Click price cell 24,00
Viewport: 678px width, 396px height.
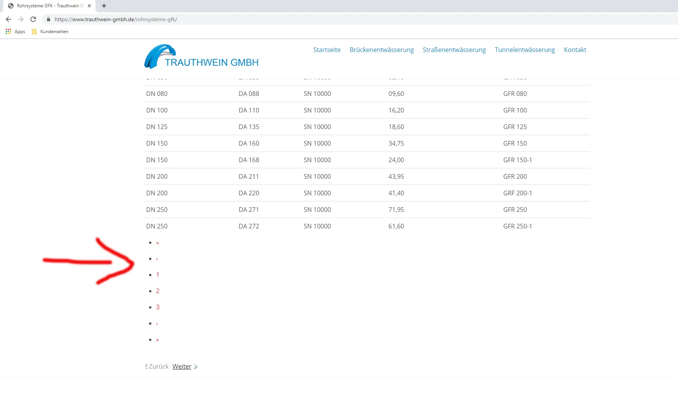(x=396, y=160)
